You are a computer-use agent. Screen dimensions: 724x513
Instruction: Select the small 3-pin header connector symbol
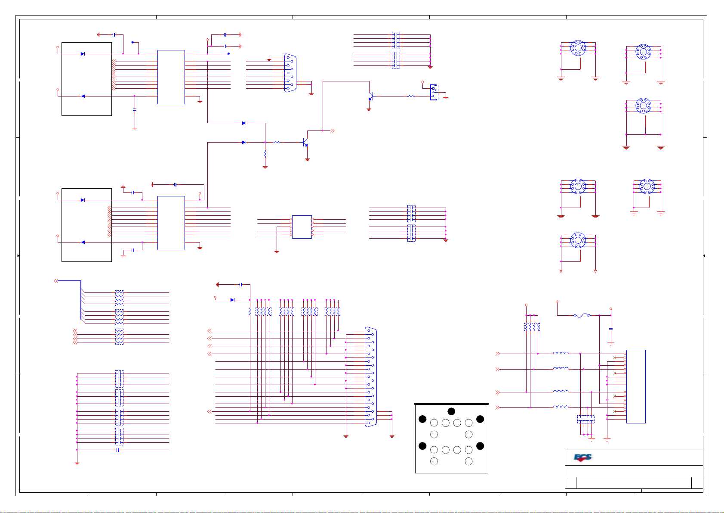coord(434,93)
